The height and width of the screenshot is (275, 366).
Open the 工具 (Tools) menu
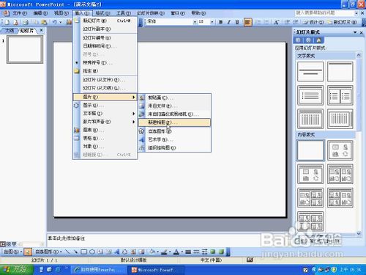124,13
